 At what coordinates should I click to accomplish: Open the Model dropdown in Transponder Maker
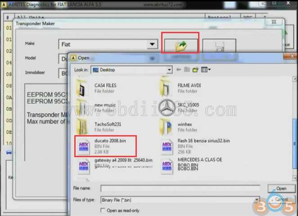pyautogui.click(x=63, y=59)
